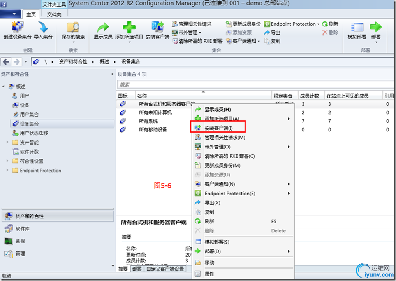
Task: Open Software Library (软件库) workspace
Action: point(58,229)
